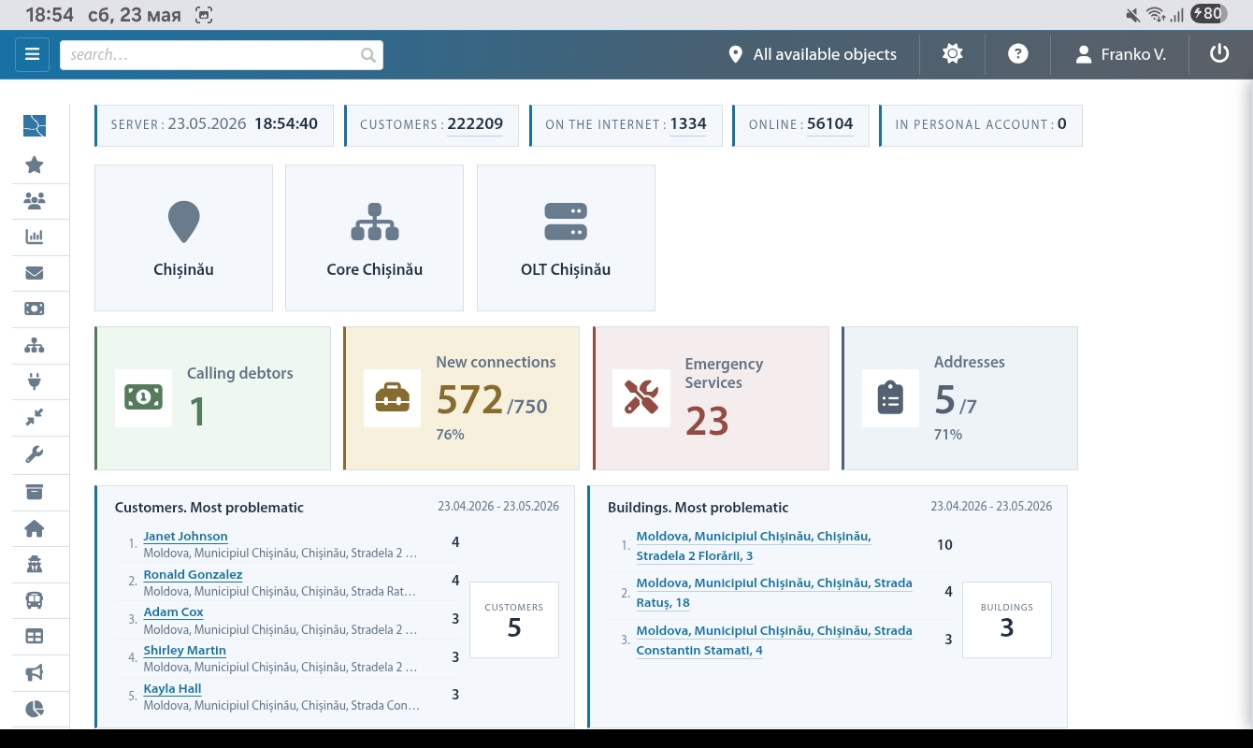The image size is (1253, 748).
Task: Open the megaphone announcements sidebar icon
Action: [35, 673]
